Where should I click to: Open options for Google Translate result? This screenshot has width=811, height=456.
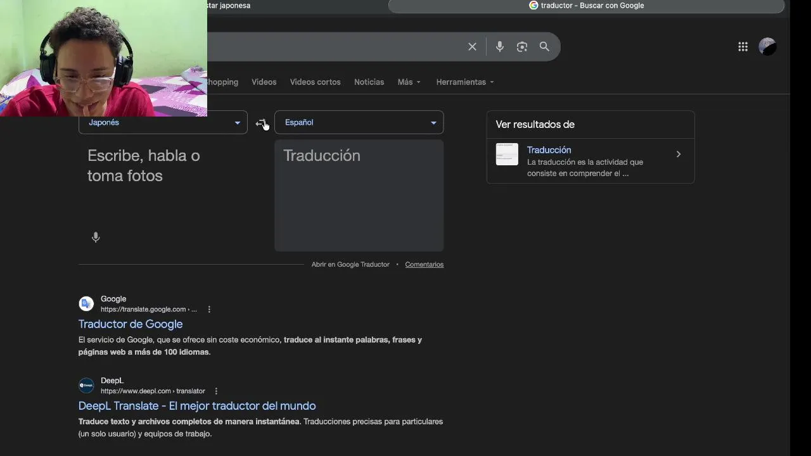[x=209, y=310]
